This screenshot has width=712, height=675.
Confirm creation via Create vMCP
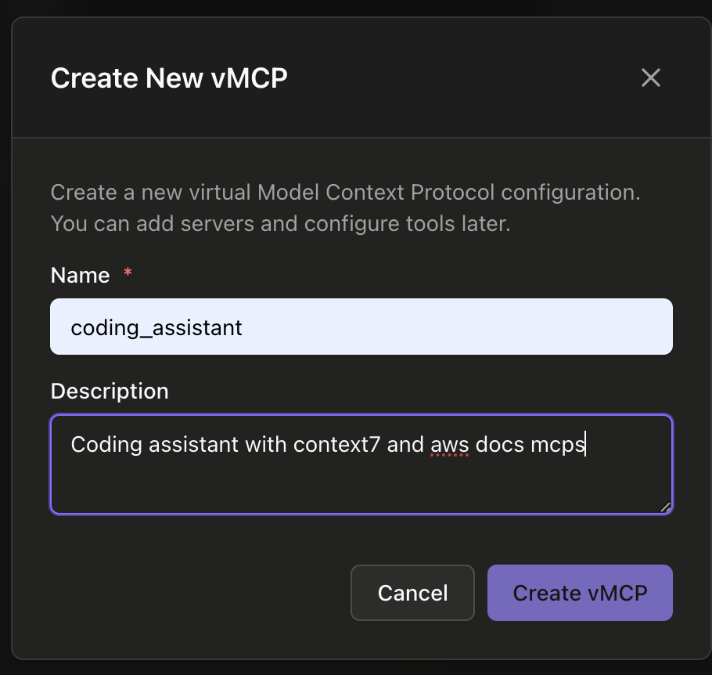pyautogui.click(x=580, y=593)
